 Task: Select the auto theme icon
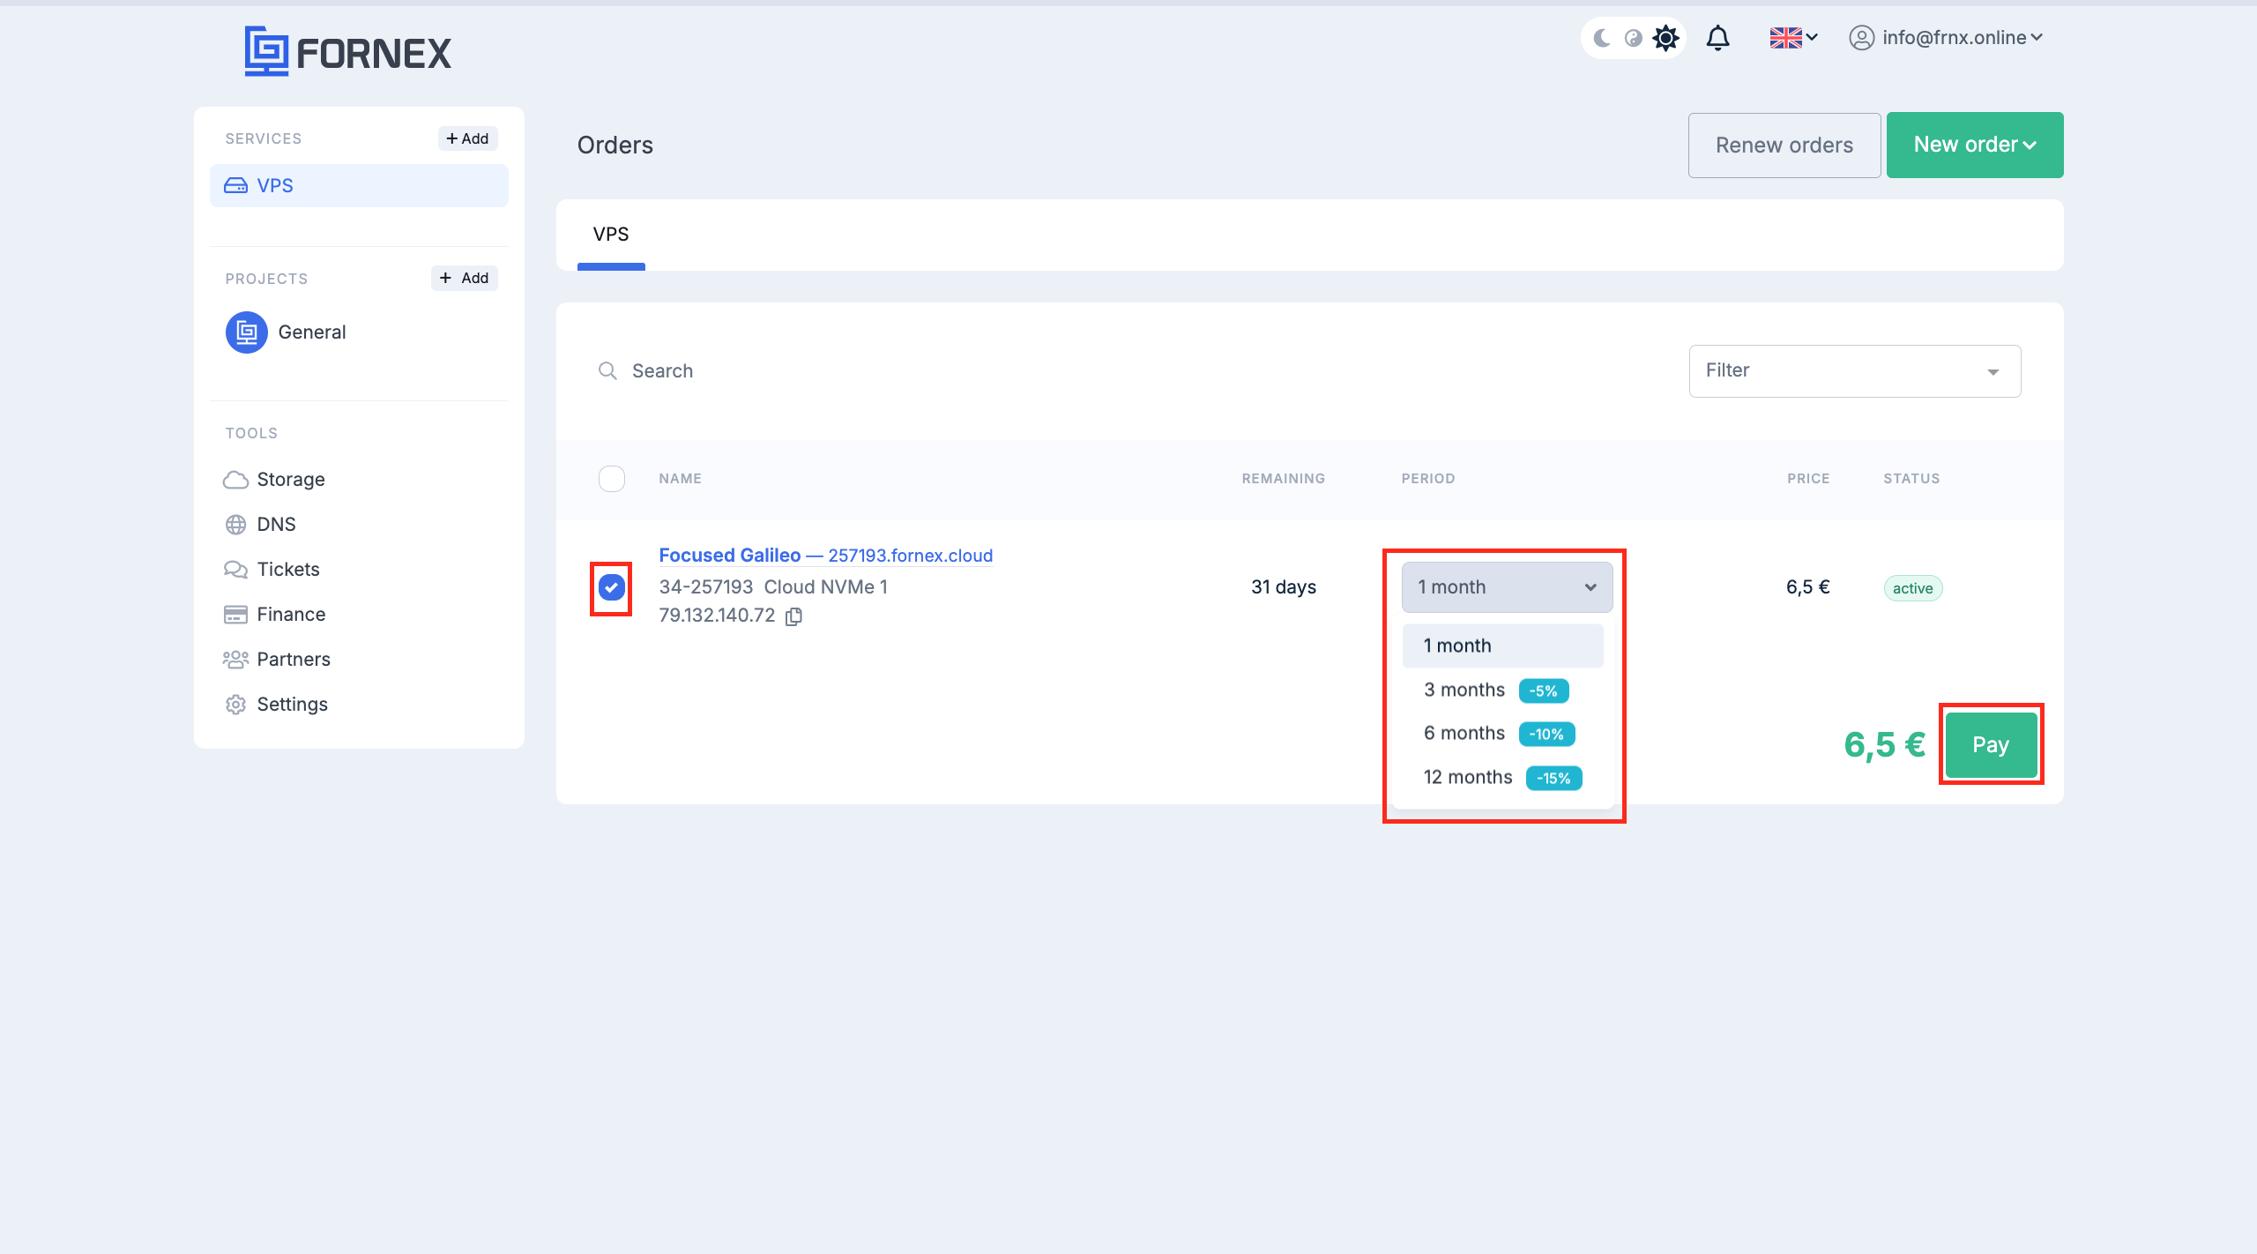click(1633, 38)
